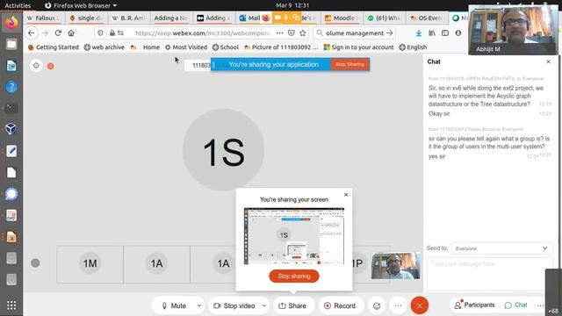Open Activities overview
562x316 pixels.
[18, 5]
